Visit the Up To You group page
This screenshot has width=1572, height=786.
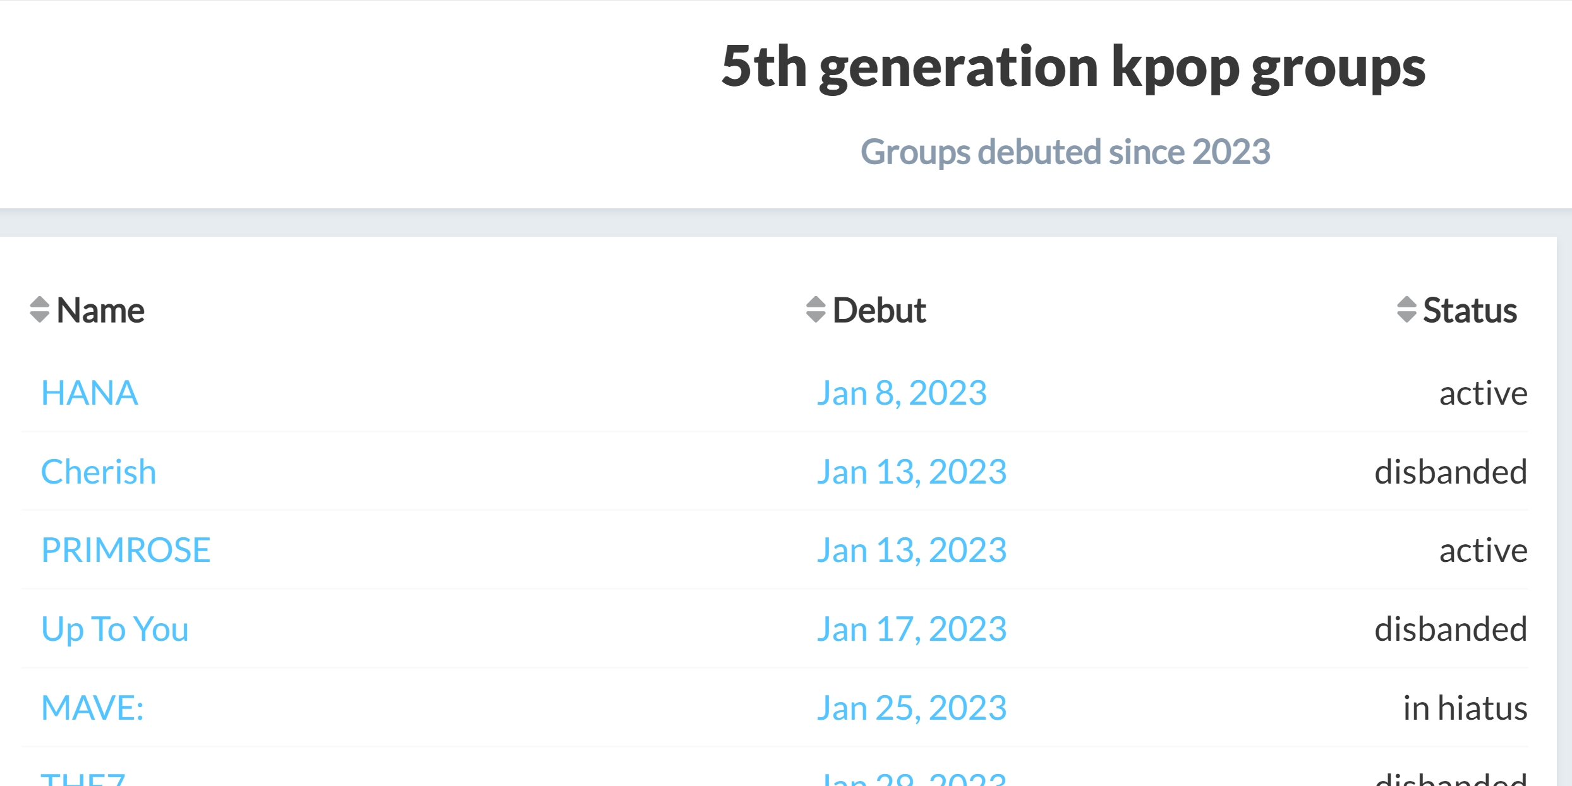pos(115,629)
